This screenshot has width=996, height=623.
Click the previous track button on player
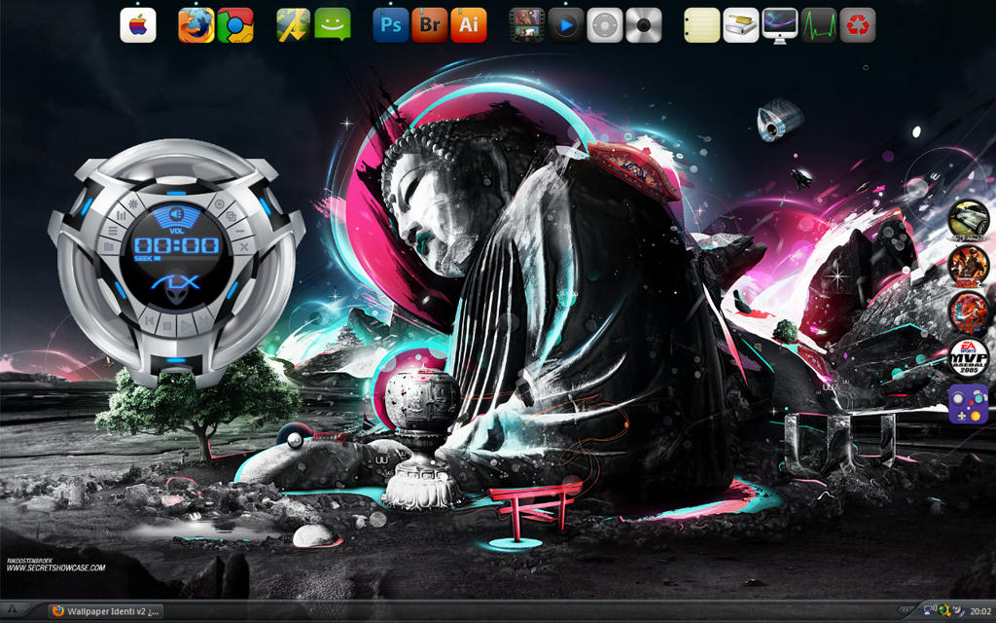[x=150, y=321]
